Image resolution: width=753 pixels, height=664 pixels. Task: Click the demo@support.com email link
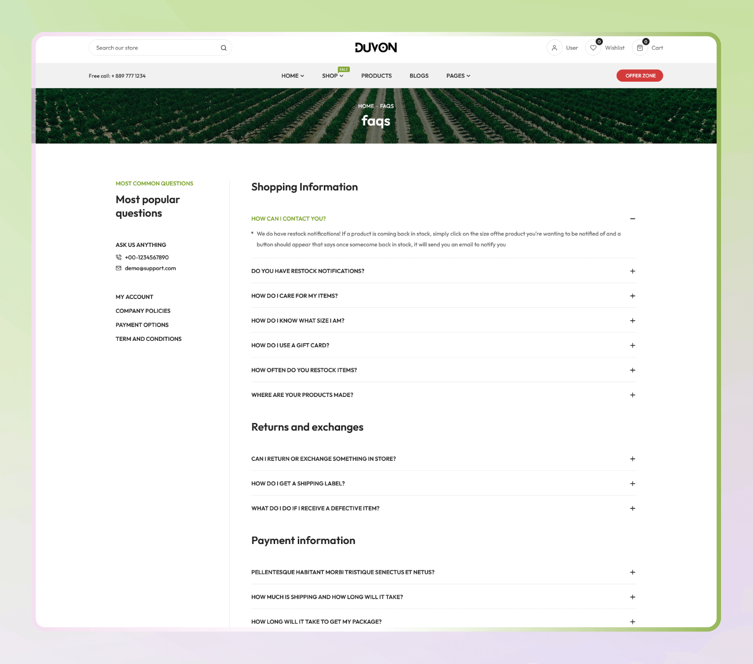pos(150,268)
